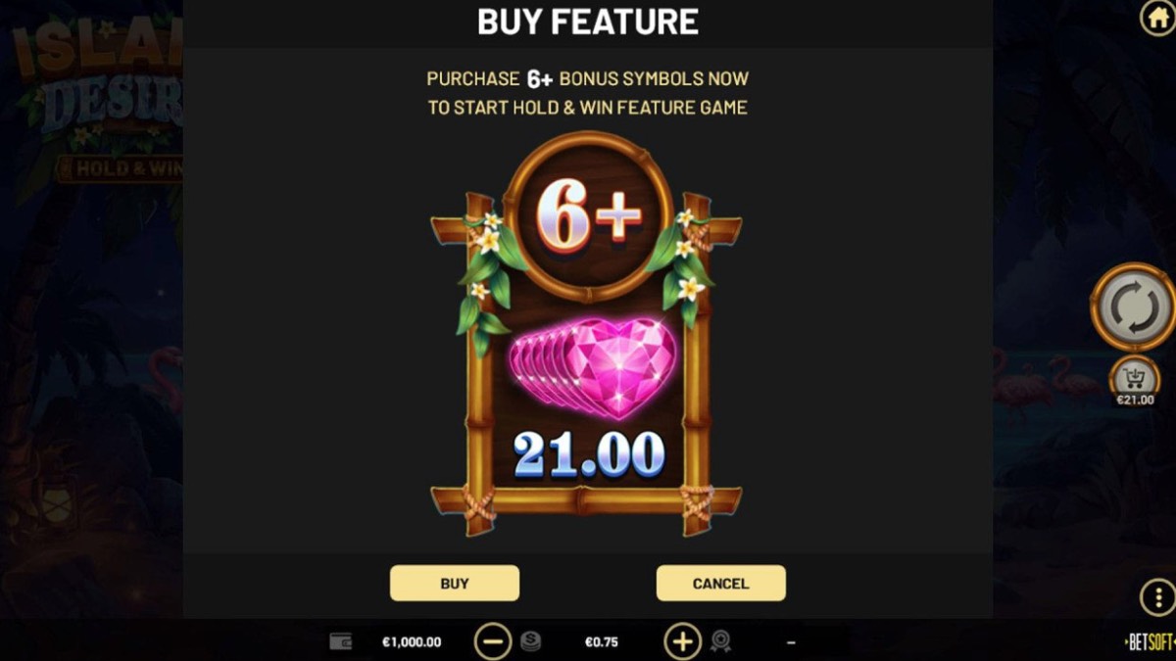Click the €21.00 label under cart

coord(1135,400)
